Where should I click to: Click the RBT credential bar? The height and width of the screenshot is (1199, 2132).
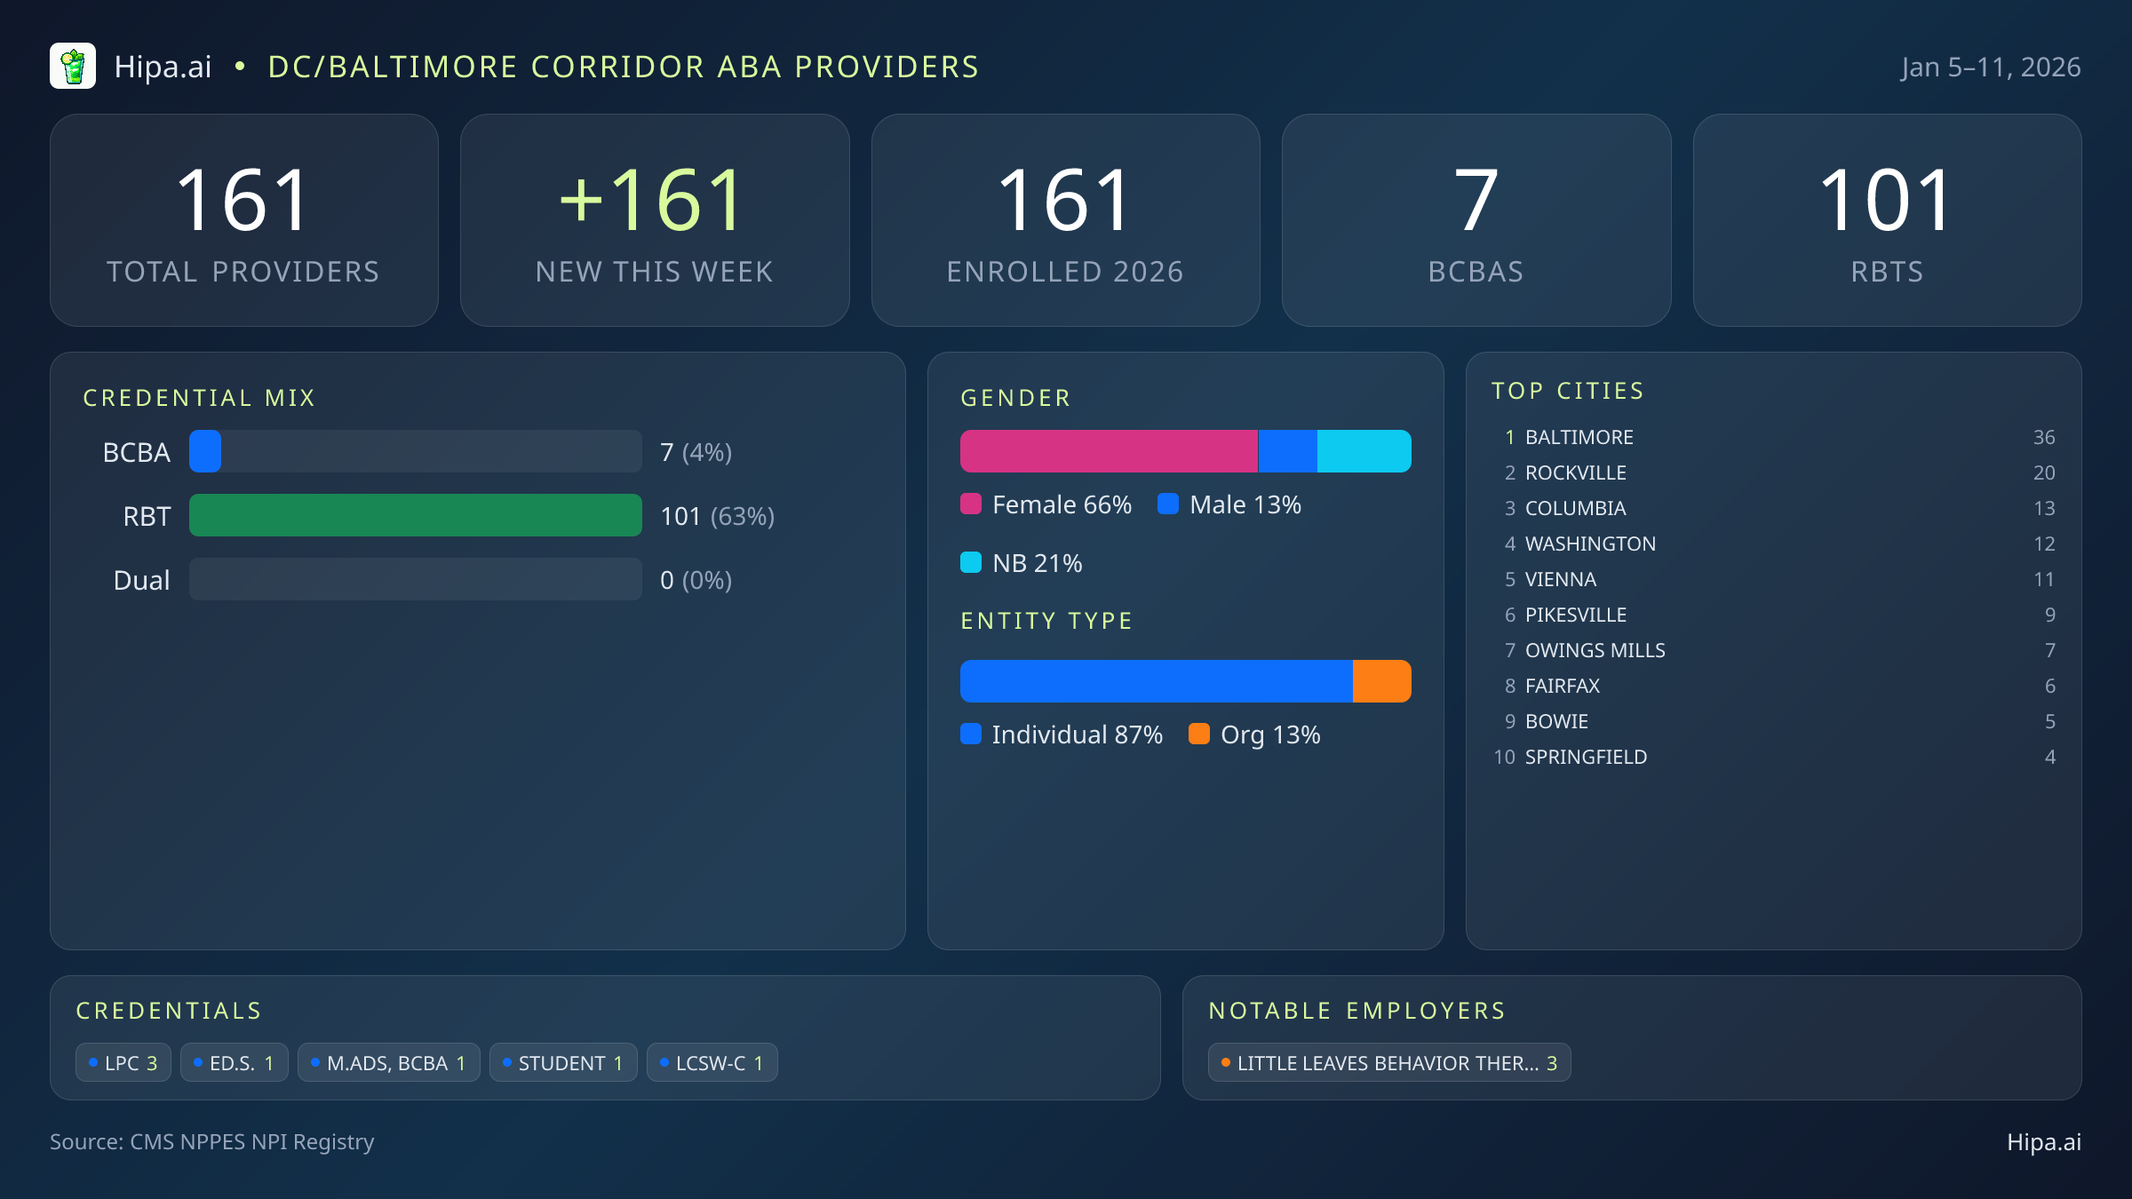[414, 515]
